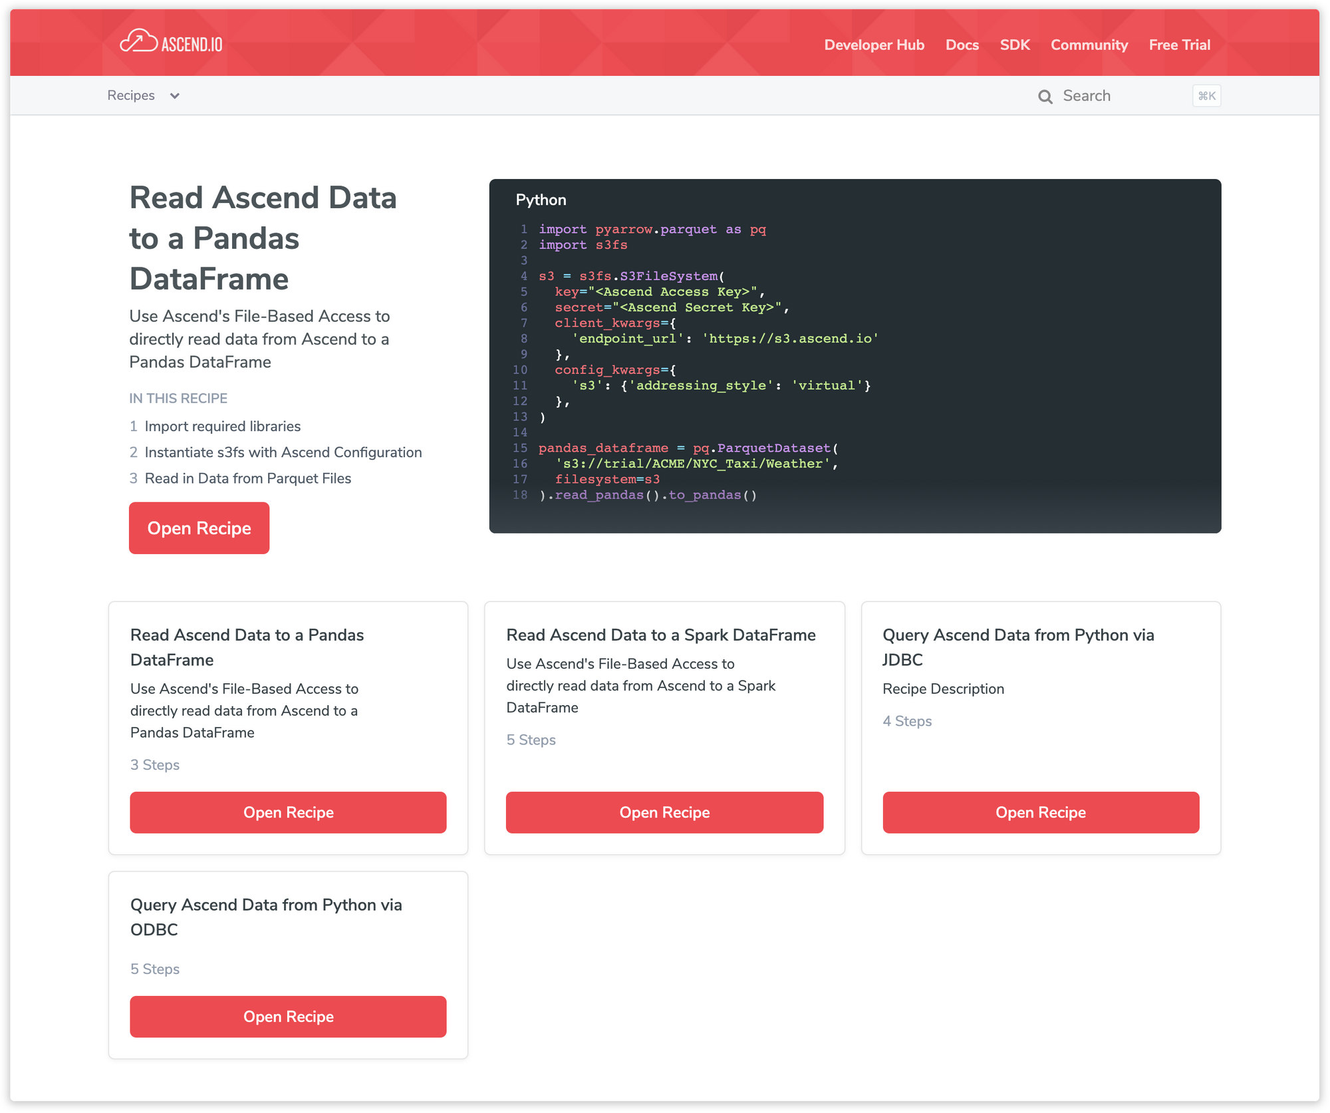Open the Recipes menu label
The height and width of the screenshot is (1113, 1330).
click(x=131, y=95)
